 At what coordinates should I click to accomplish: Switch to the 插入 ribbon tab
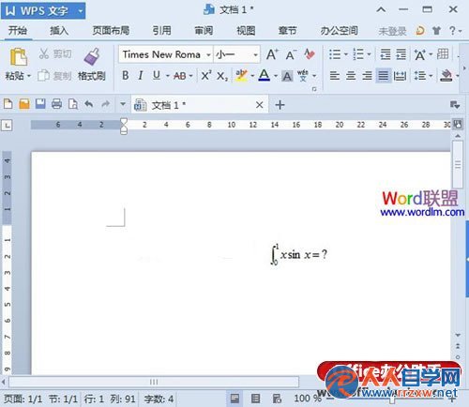pos(59,31)
